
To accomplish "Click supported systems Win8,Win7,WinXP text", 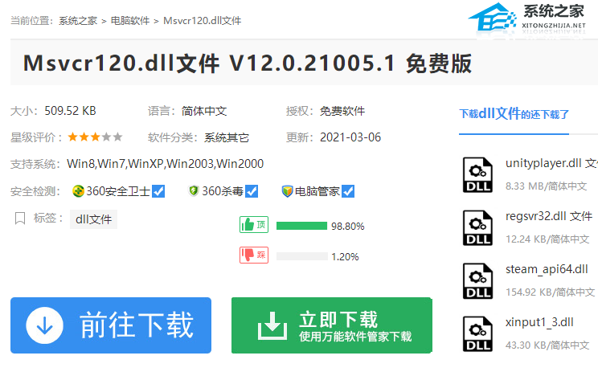I will pos(165,164).
